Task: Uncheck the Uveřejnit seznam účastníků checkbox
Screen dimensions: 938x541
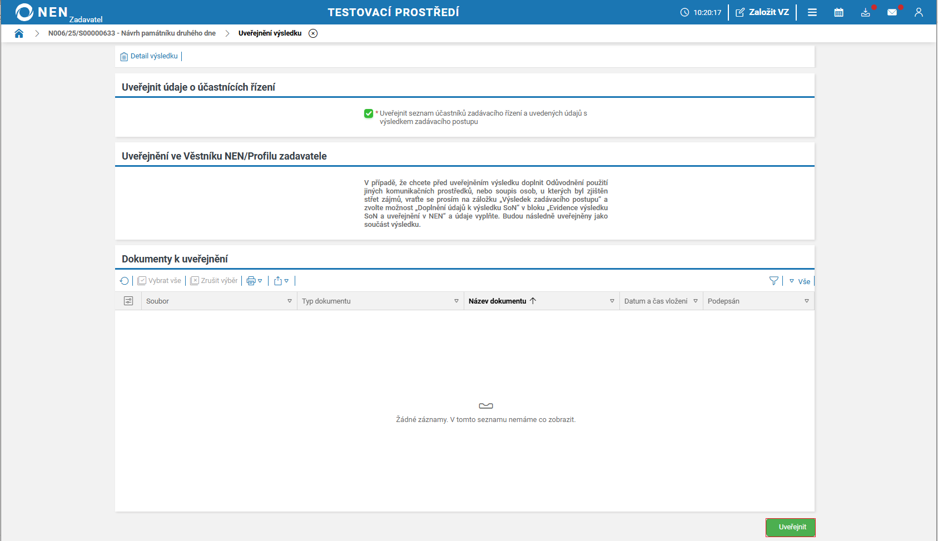Action: click(x=369, y=113)
